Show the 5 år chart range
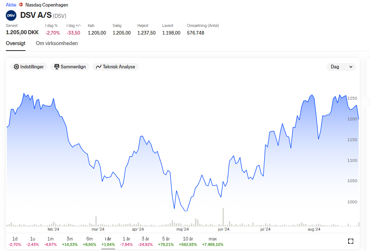The width and height of the screenshot is (370, 251). click(166, 241)
